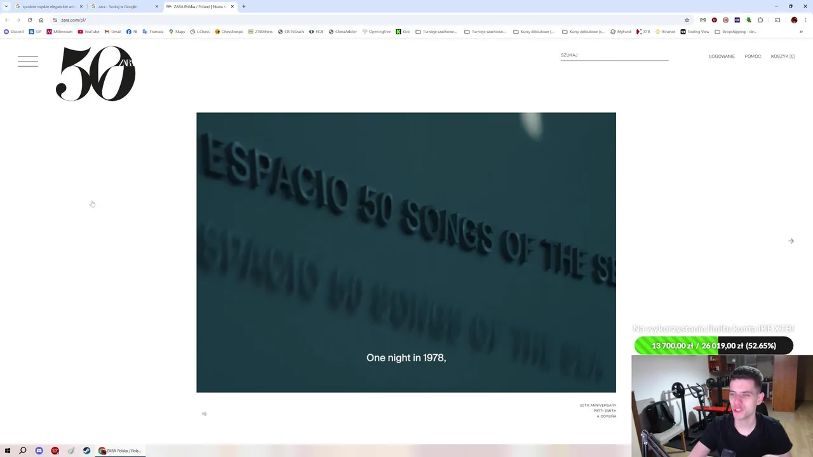Screen dimensions: 813x457
Task: Open the Gmail extension icon in toolbar
Action: pos(702,20)
